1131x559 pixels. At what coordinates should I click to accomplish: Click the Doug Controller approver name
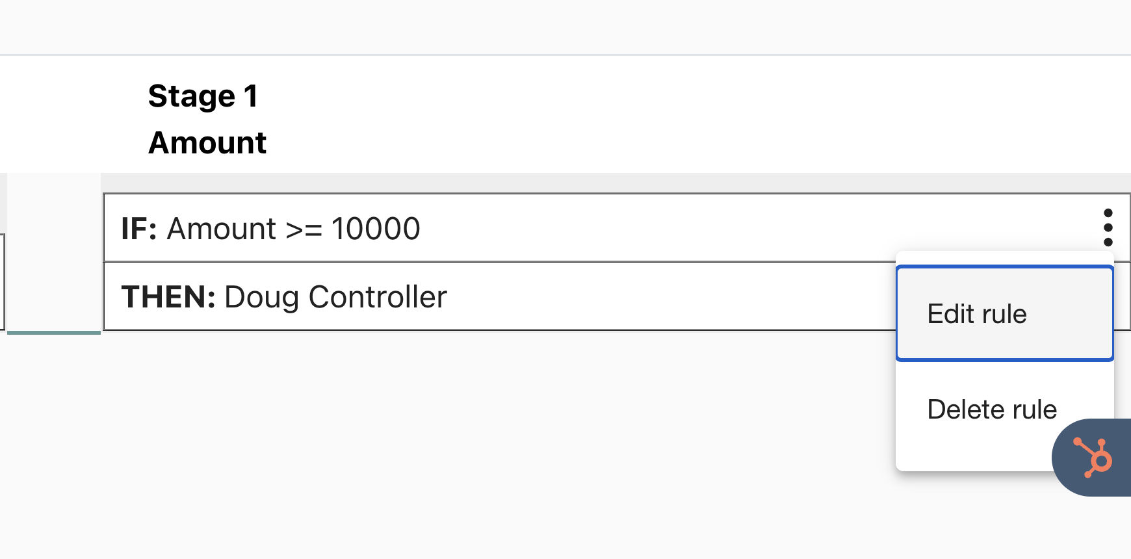(x=335, y=297)
